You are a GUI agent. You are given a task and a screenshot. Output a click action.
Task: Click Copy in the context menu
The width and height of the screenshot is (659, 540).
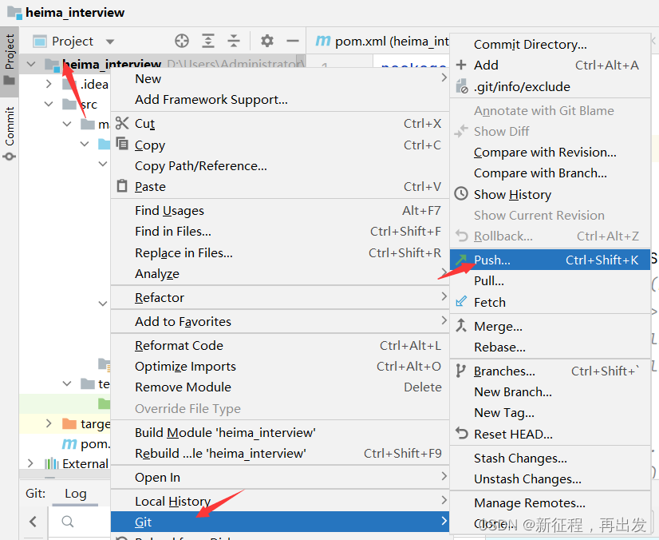point(280,145)
